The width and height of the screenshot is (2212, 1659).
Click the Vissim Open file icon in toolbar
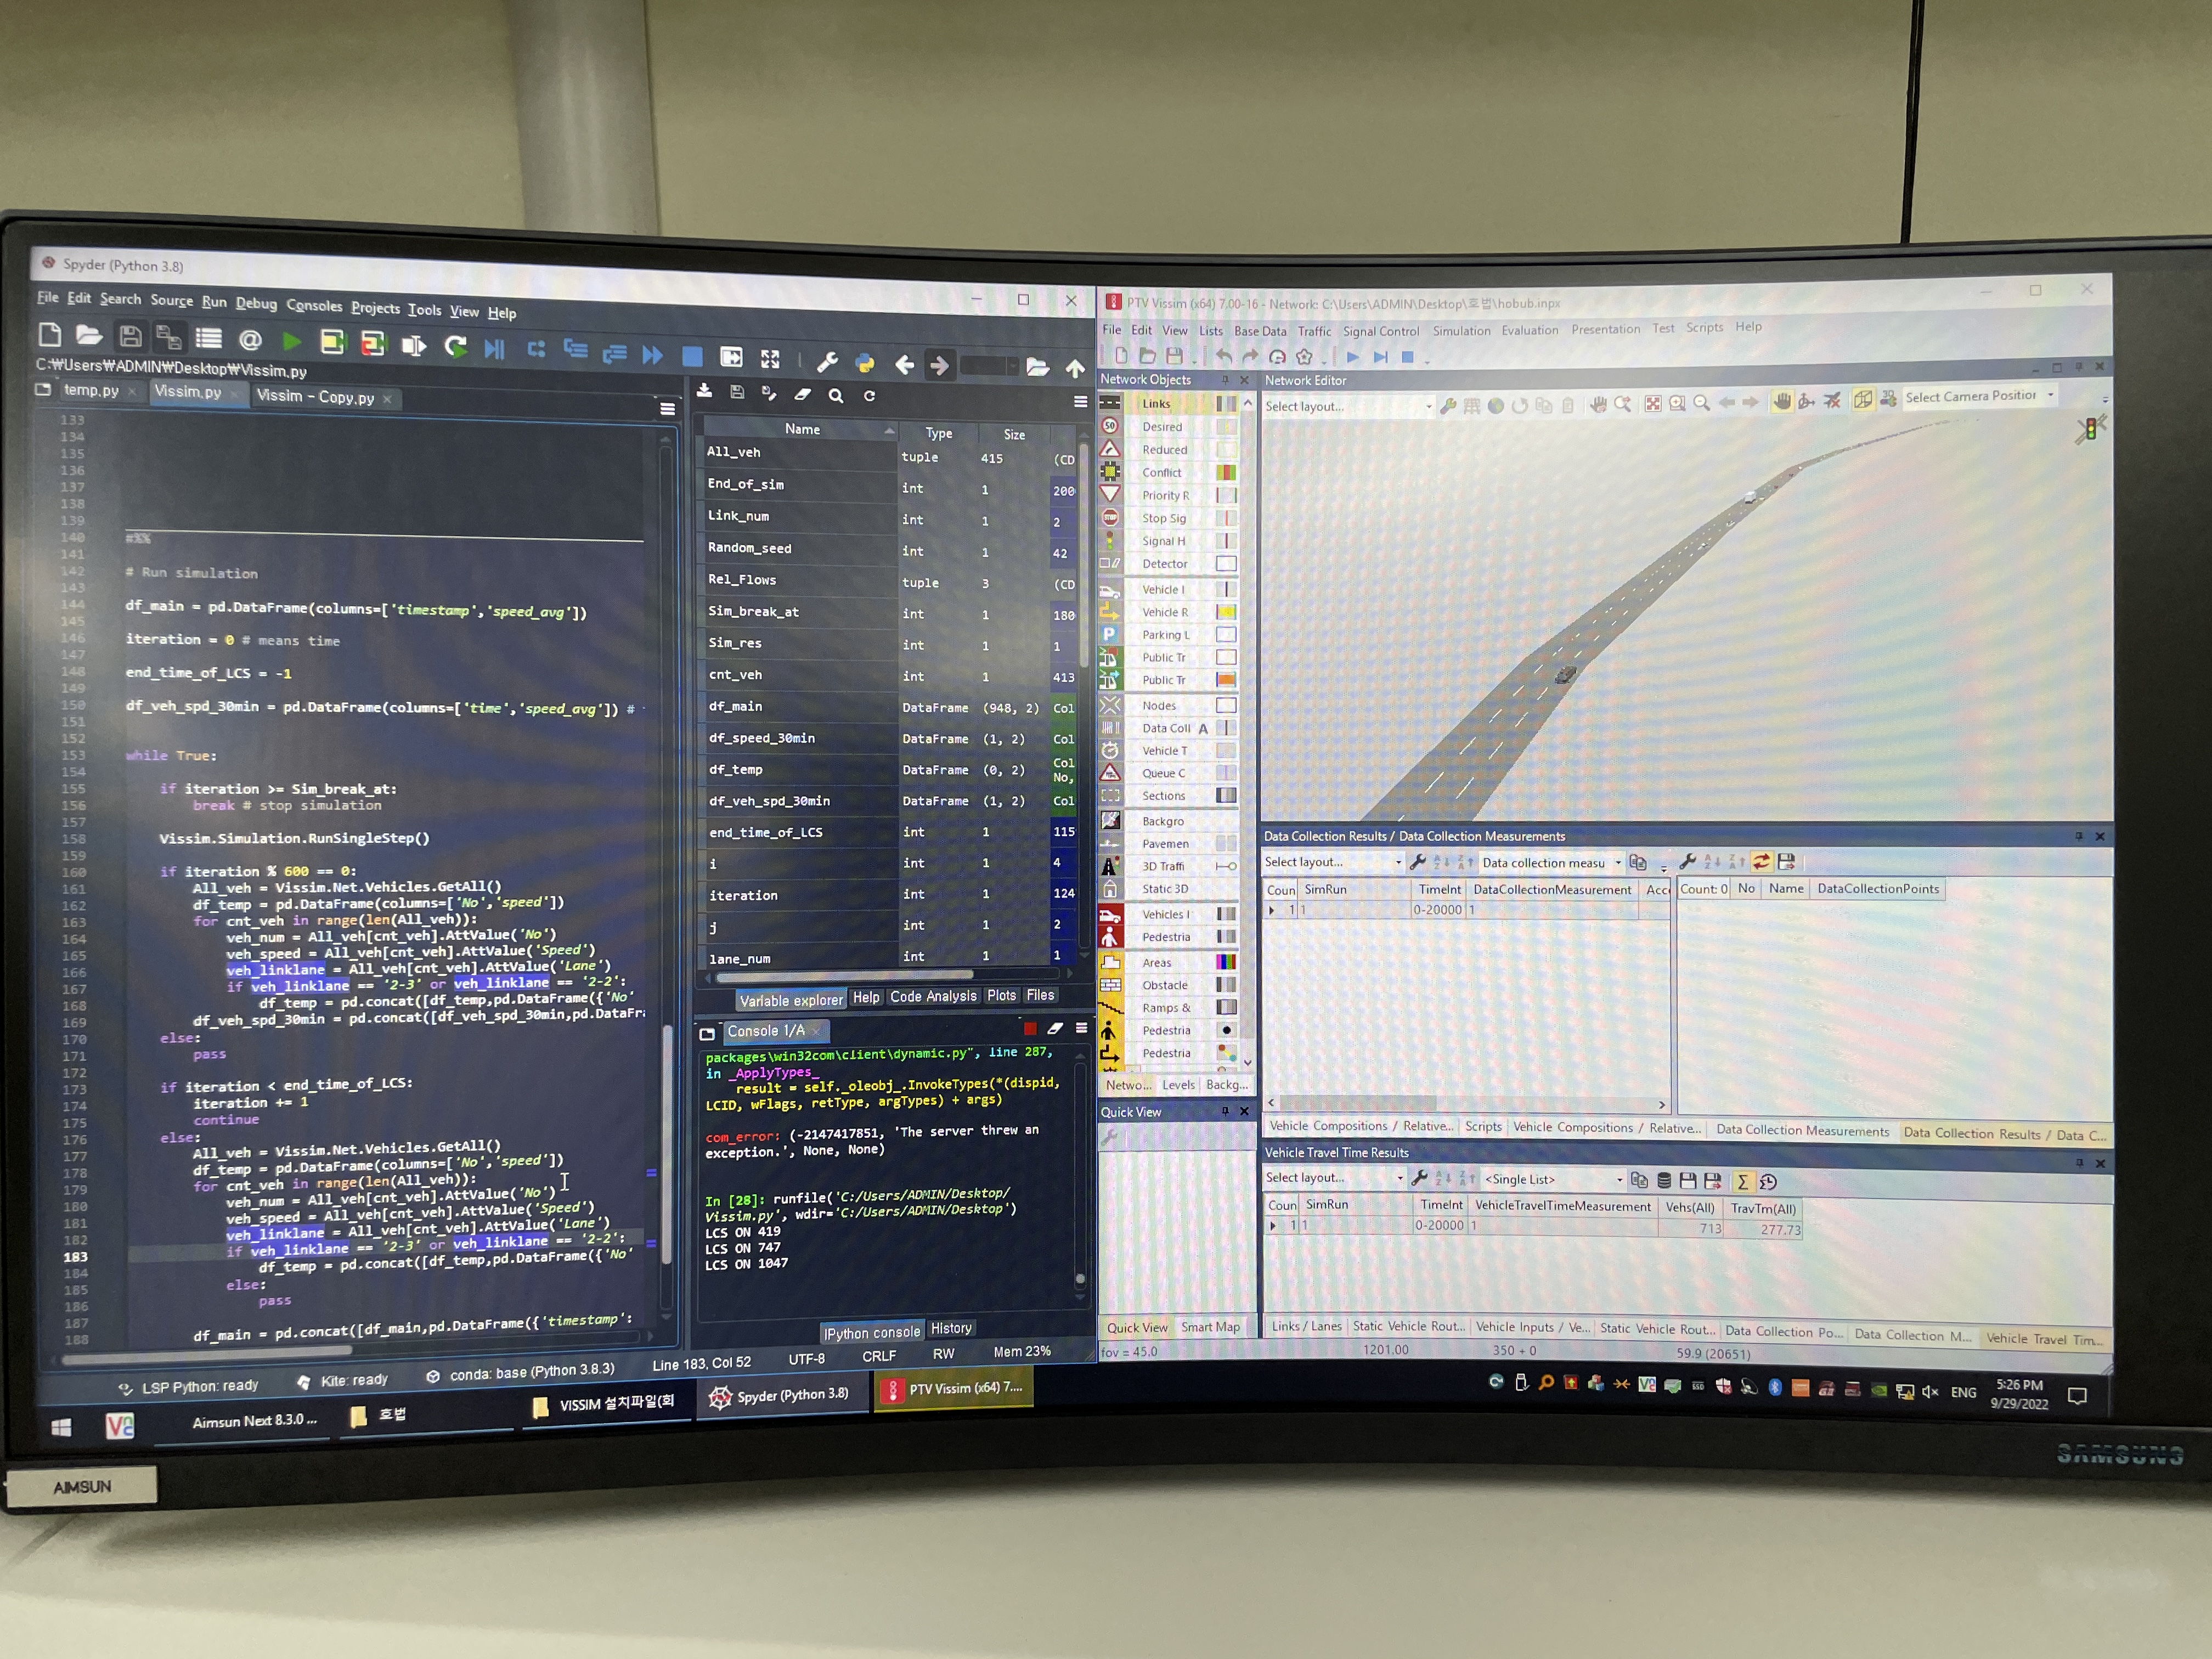tap(1147, 355)
